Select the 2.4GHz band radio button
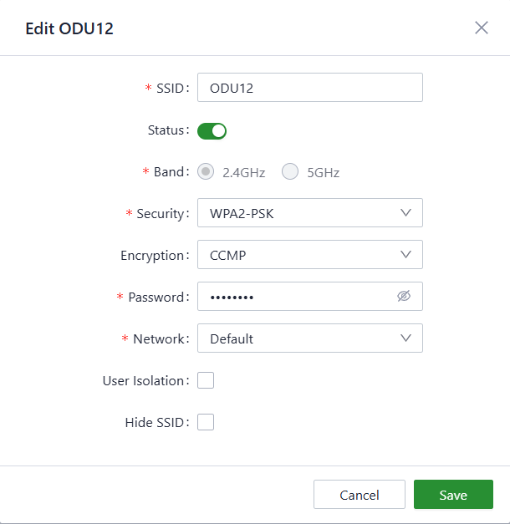The image size is (510, 524). [206, 172]
